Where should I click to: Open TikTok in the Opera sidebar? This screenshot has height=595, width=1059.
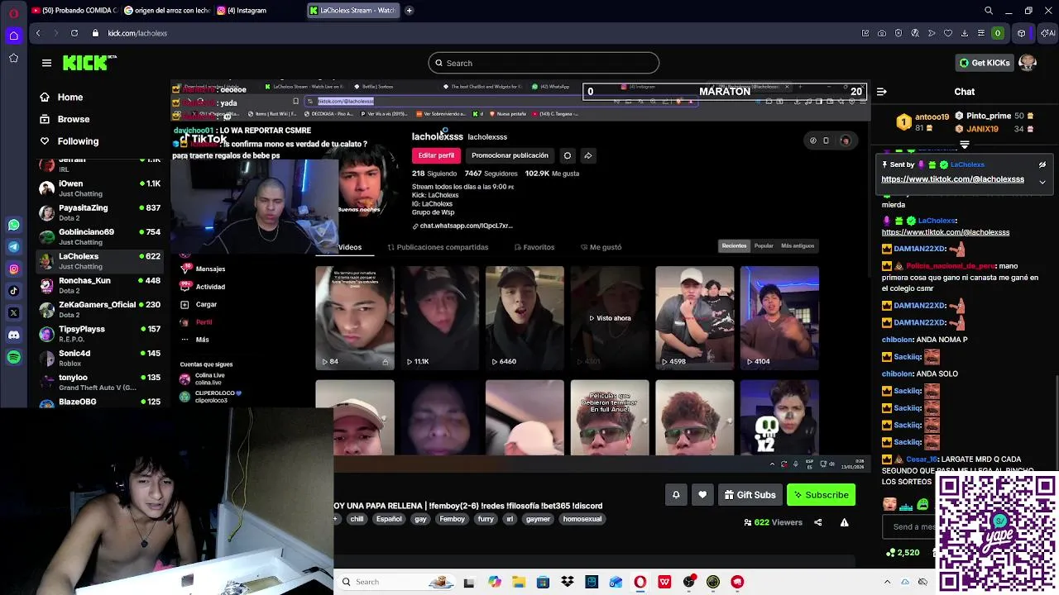[13, 291]
